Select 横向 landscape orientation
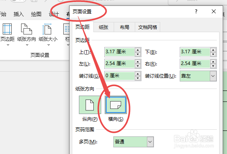Viewport: 227px width, 154px height. [116, 105]
